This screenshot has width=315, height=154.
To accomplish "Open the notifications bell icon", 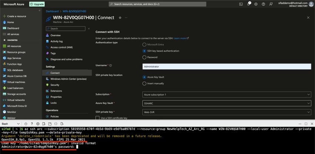I will [249, 4].
